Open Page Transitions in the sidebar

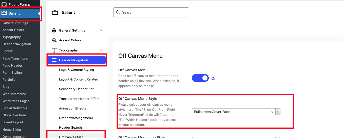15,58
